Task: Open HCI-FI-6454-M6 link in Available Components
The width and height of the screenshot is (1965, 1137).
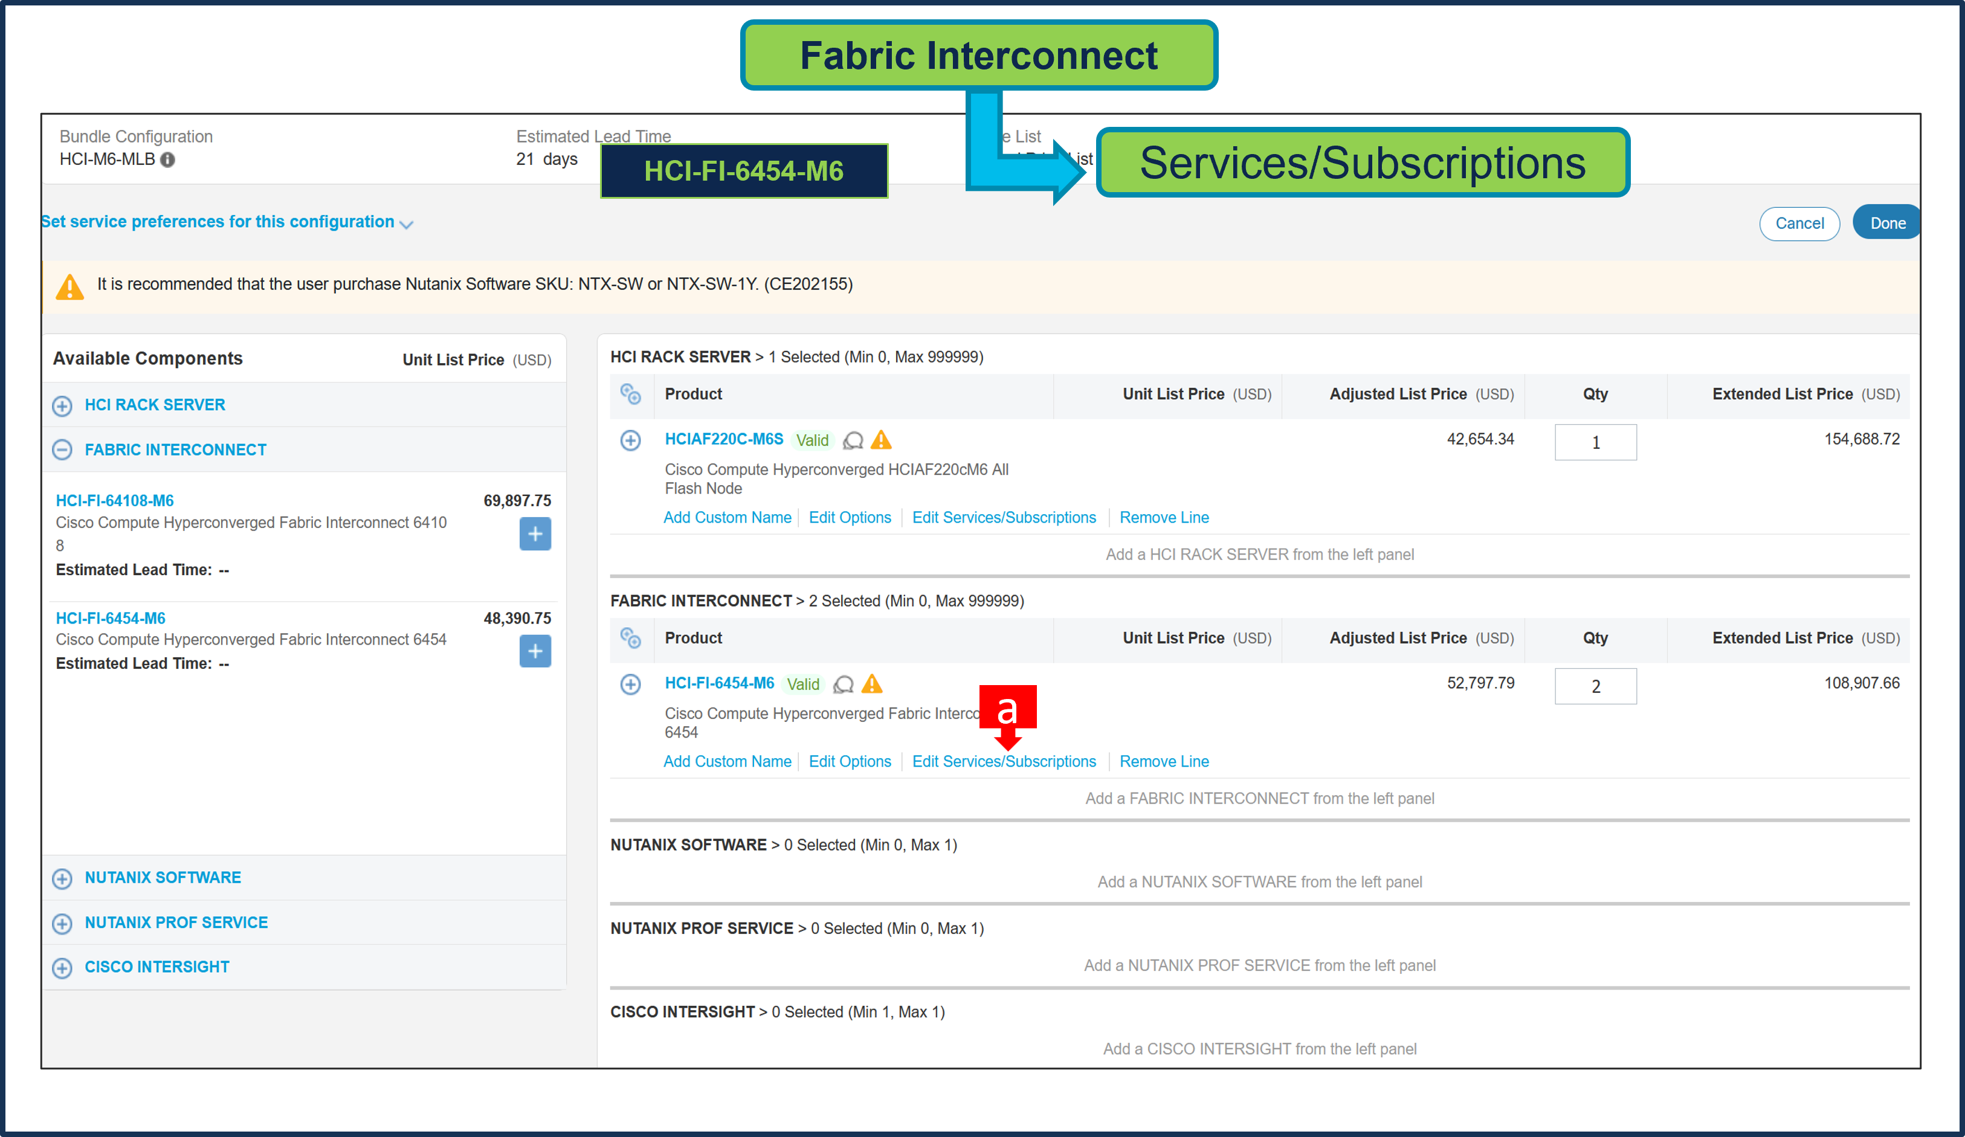Action: [111, 619]
